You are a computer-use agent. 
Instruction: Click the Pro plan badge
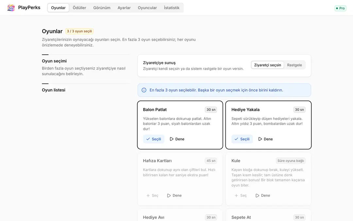click(x=340, y=8)
